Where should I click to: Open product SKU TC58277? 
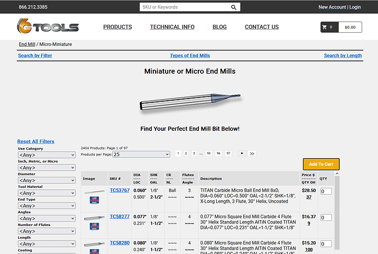tap(119, 217)
